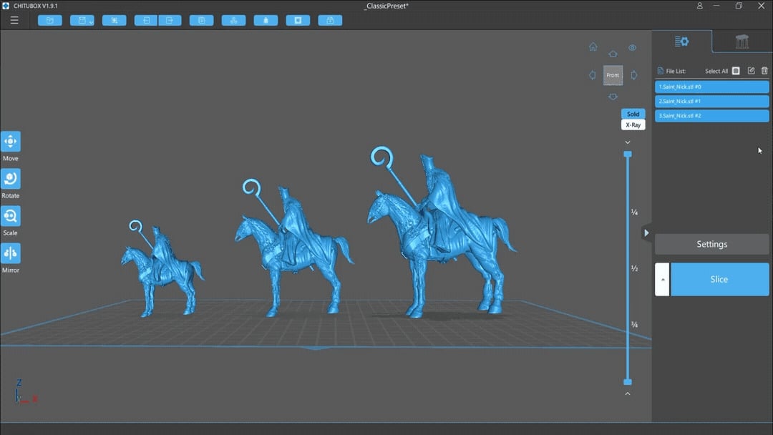Click the rename pencil icon near File List

pyautogui.click(x=750, y=70)
